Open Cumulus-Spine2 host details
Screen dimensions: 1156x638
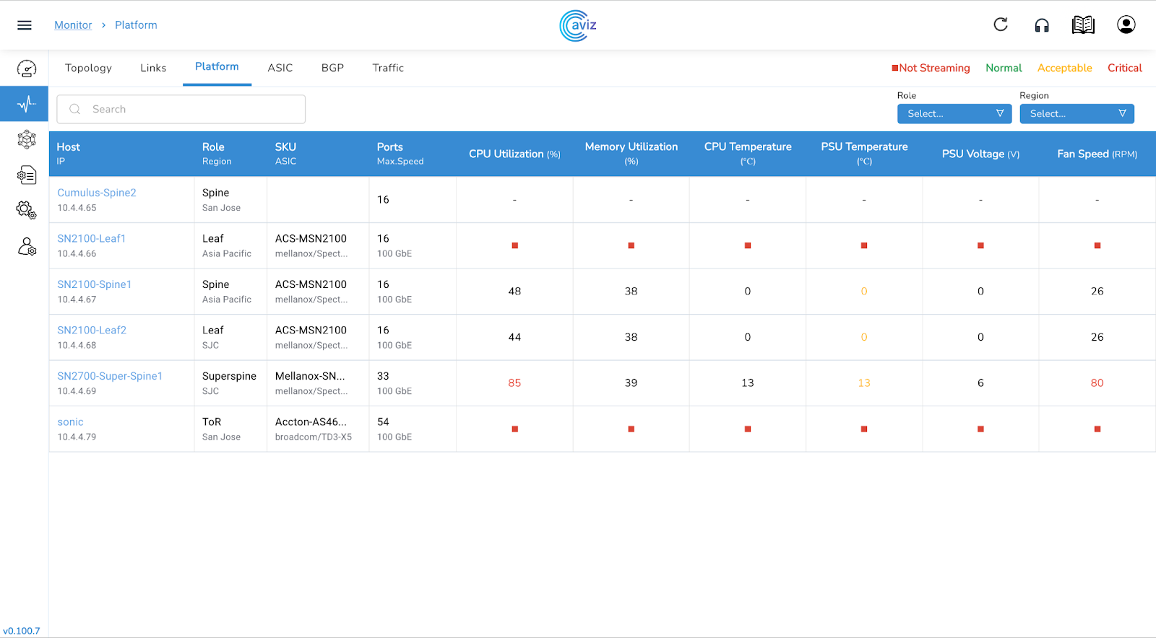click(97, 193)
